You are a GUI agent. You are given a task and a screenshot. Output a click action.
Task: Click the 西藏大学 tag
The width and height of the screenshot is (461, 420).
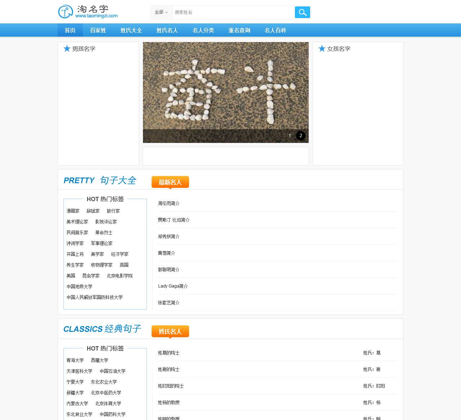click(x=100, y=360)
